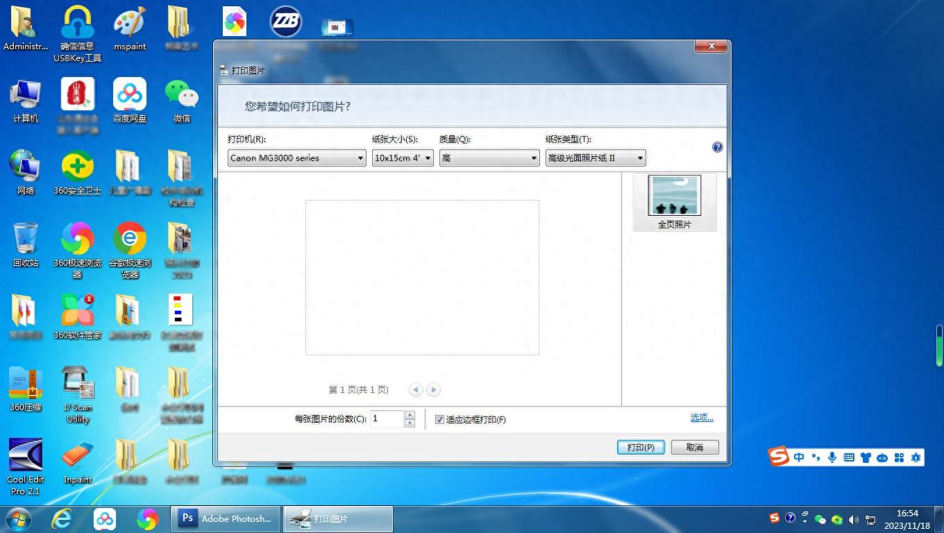Open the Sogou virtual keyboard icon
This screenshot has width=944, height=533.
848,457
